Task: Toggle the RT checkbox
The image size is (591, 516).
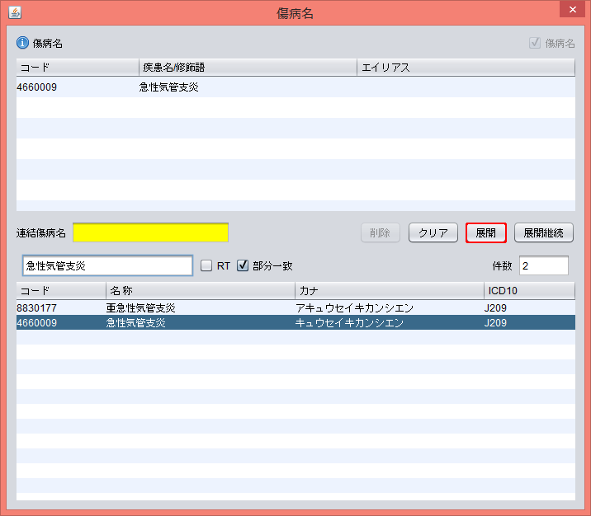Action: pos(207,265)
